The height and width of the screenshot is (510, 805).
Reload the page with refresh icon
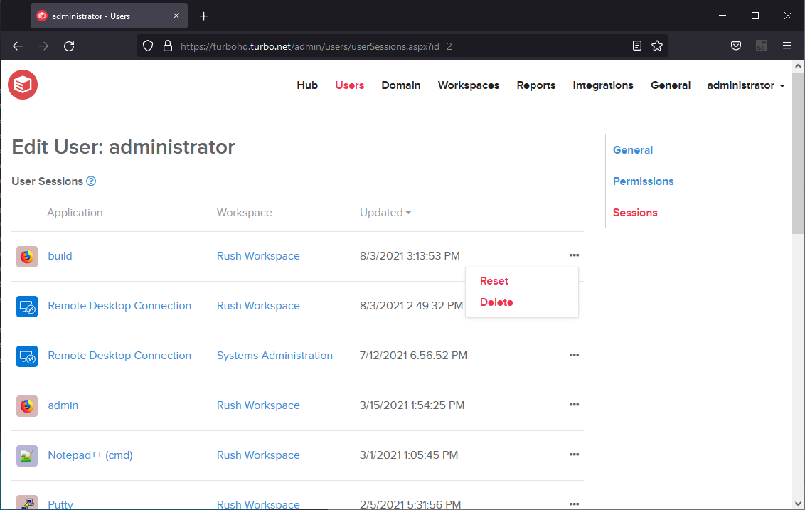(x=69, y=46)
